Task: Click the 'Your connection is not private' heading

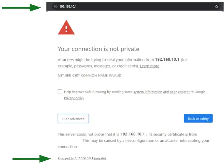Action: [x=99, y=49]
